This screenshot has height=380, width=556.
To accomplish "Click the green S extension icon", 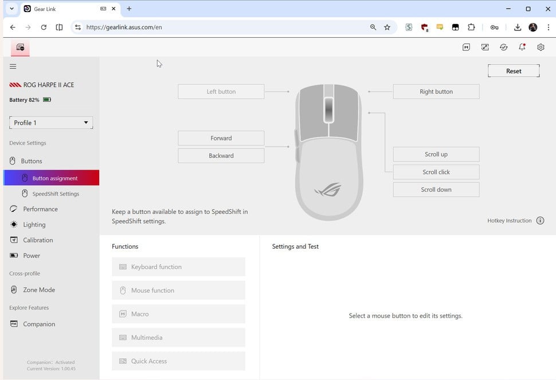I will pos(409,28).
